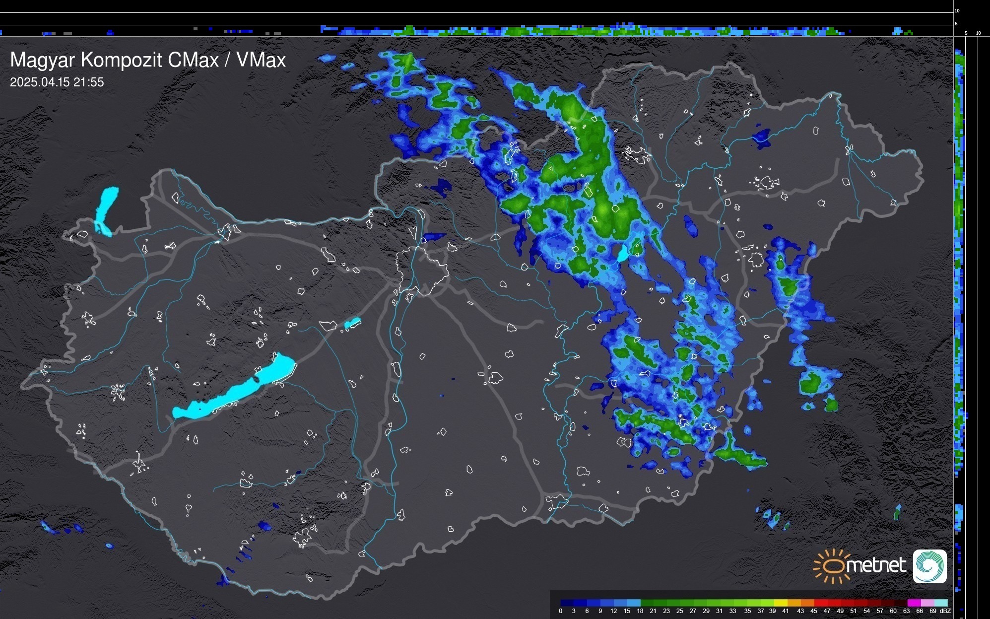Click the bright red 45 dBZ legend swatch
Screen dimensions: 990x619
pyautogui.click(x=820, y=603)
